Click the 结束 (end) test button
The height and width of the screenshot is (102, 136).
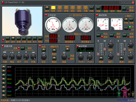(131, 20)
